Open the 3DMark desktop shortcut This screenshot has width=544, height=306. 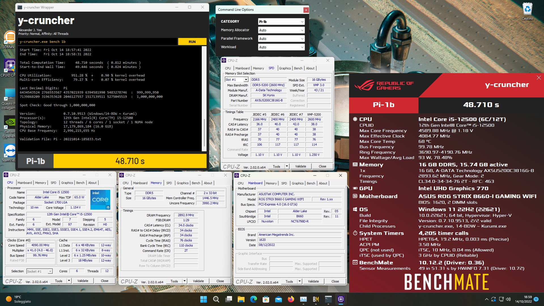[x=9, y=40]
